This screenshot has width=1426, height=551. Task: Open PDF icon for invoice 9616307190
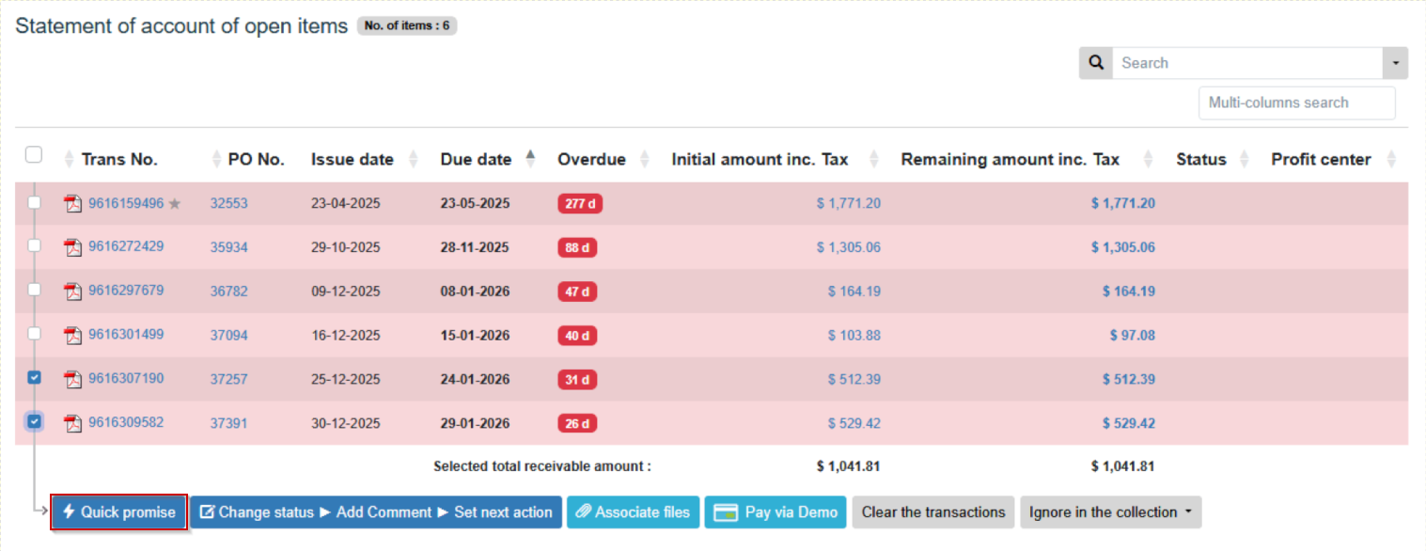point(73,379)
